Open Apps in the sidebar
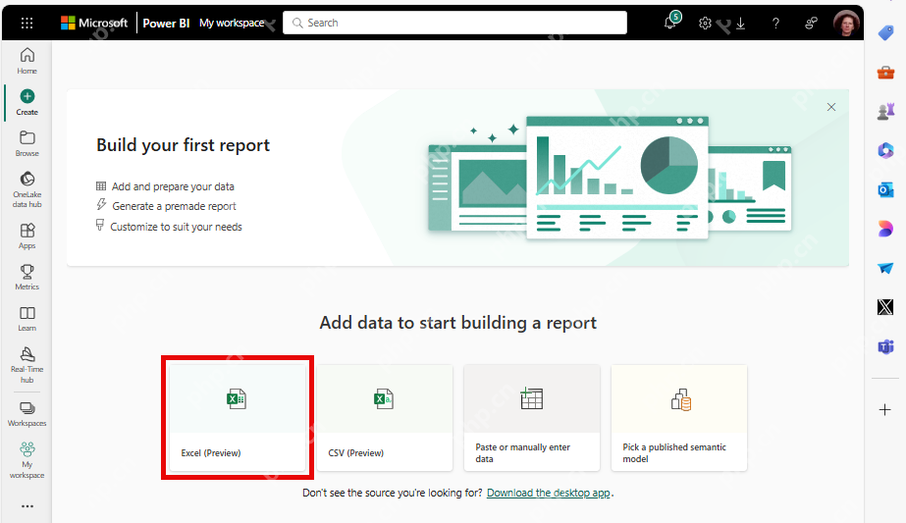Viewport: 906px width, 523px height. point(27,235)
